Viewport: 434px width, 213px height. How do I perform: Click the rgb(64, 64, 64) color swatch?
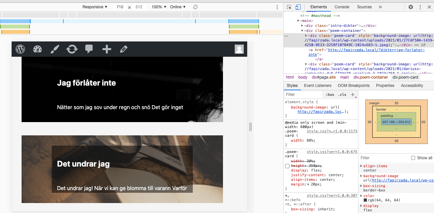coord(365,200)
